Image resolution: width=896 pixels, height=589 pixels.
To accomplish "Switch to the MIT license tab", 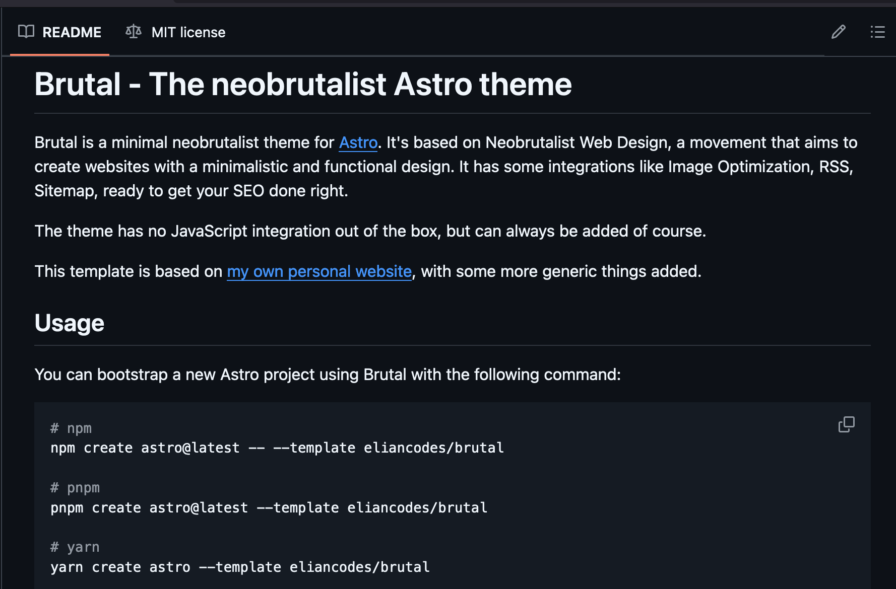I will (188, 32).
